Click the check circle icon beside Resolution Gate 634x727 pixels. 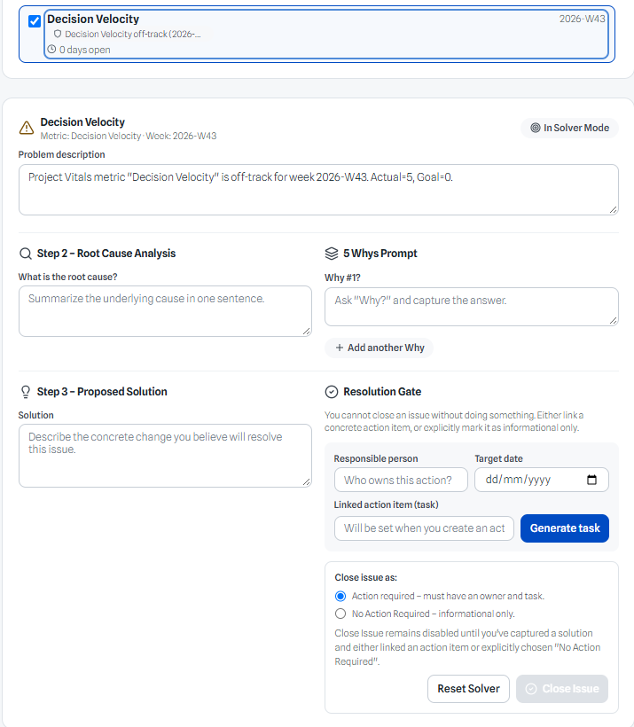coord(332,392)
